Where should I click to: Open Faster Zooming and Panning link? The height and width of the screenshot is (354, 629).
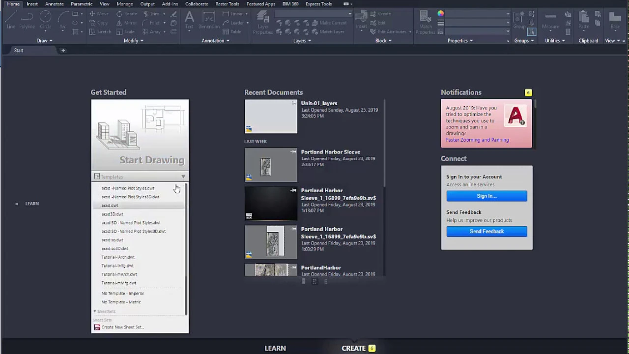(x=477, y=140)
